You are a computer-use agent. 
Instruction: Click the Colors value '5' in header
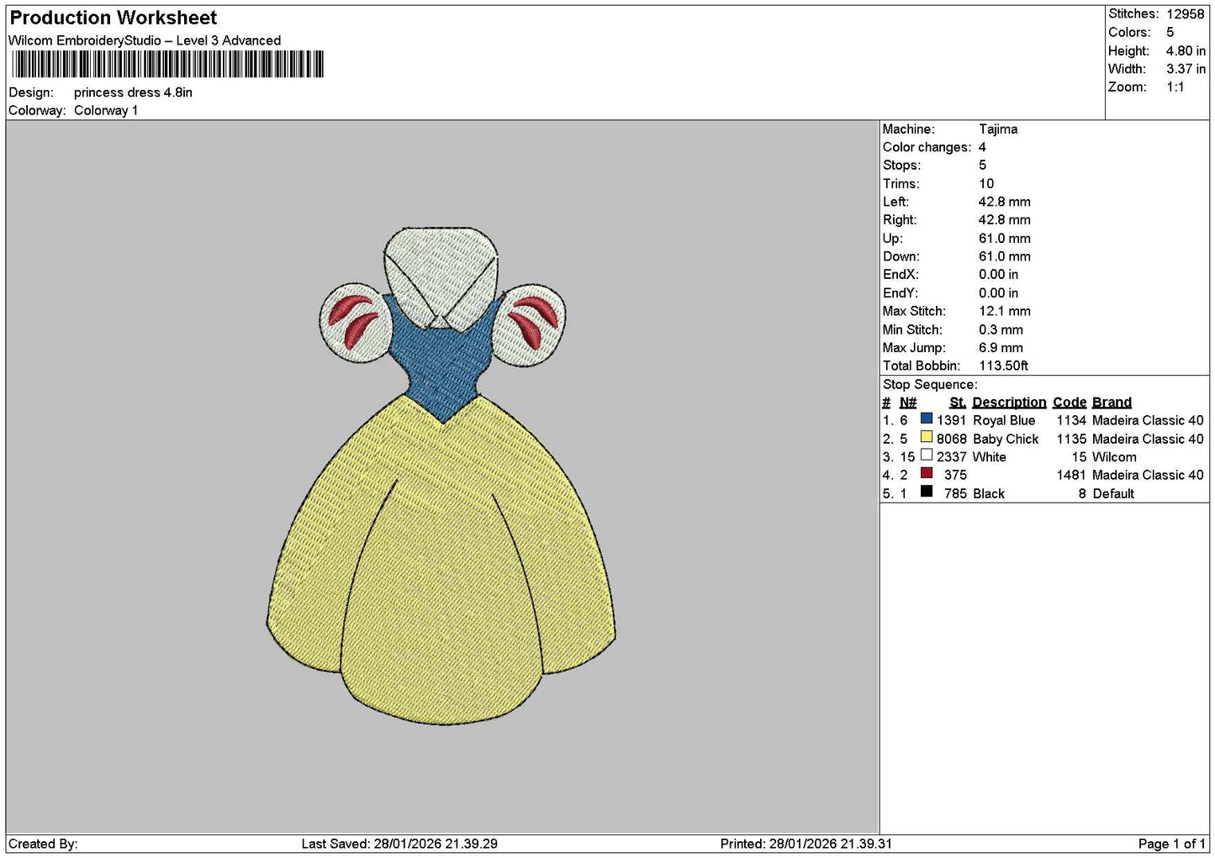tap(1170, 32)
